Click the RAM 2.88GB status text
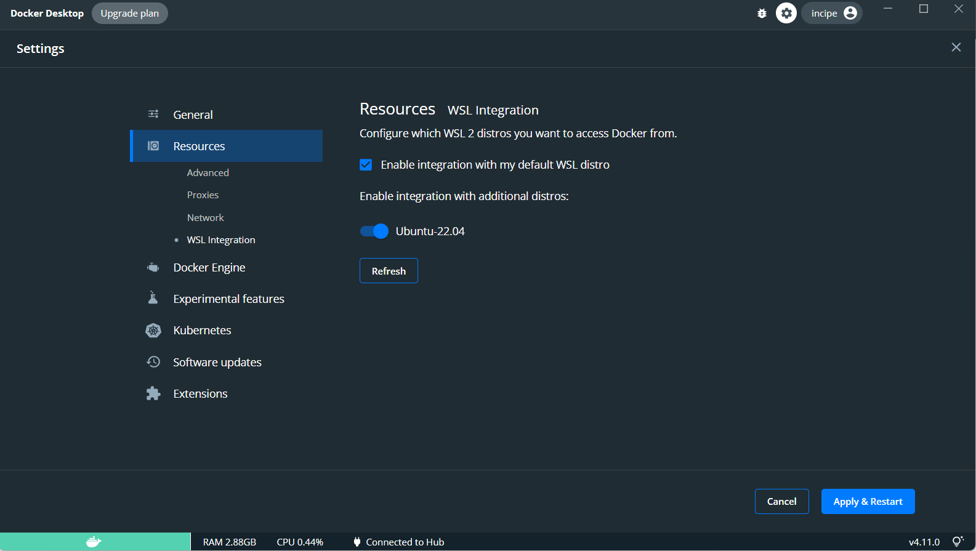Viewport: 976px width, 551px height. click(230, 542)
